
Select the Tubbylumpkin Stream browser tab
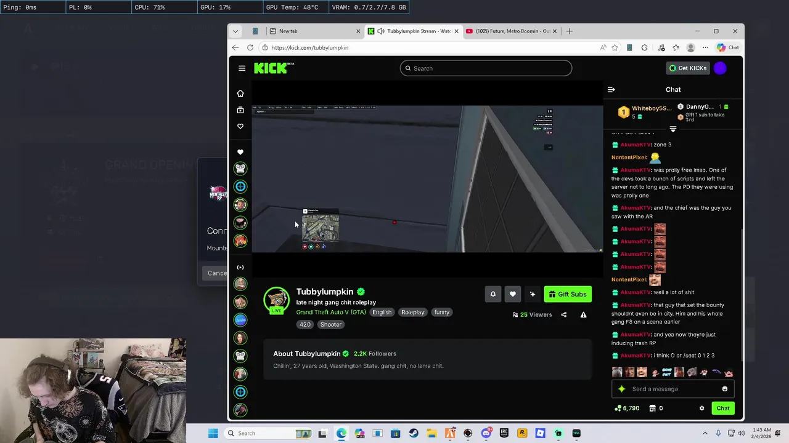tap(413, 31)
